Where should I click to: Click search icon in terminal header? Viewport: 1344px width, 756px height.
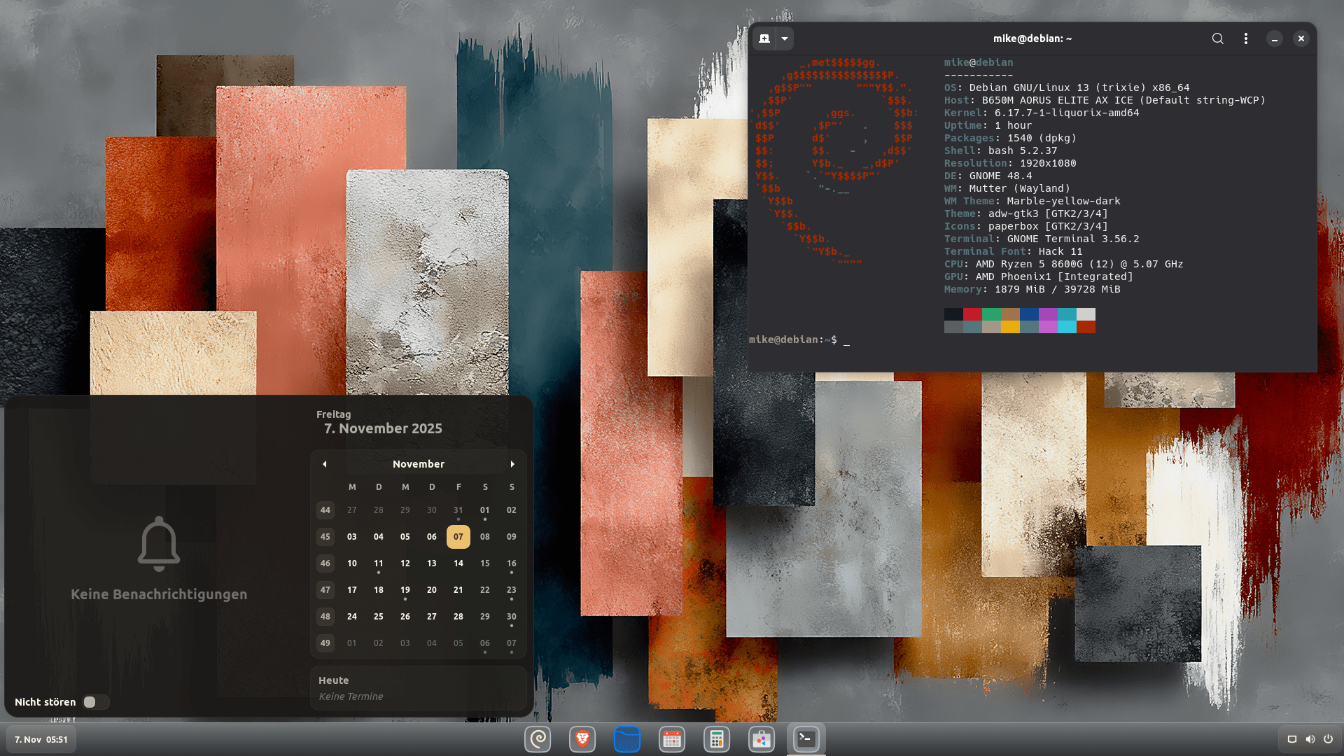(x=1217, y=38)
